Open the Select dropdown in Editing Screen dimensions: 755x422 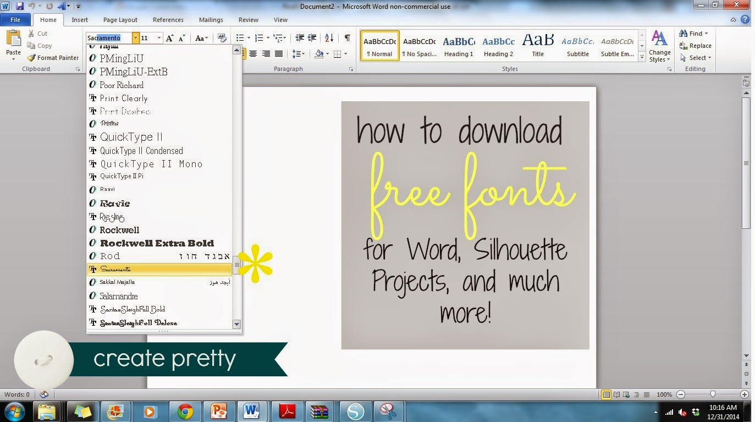(x=696, y=58)
